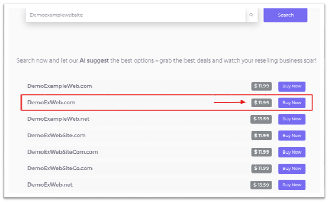Image resolution: width=328 pixels, height=203 pixels.
Task: Click the $13.59 price tag of DemoExampleWeb.net
Action: (x=261, y=119)
